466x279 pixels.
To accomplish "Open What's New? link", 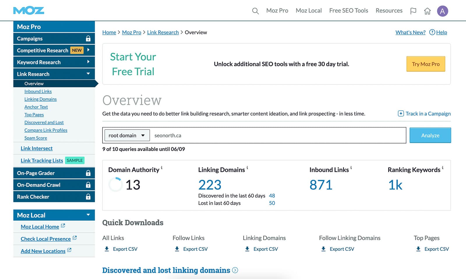I will tap(410, 32).
